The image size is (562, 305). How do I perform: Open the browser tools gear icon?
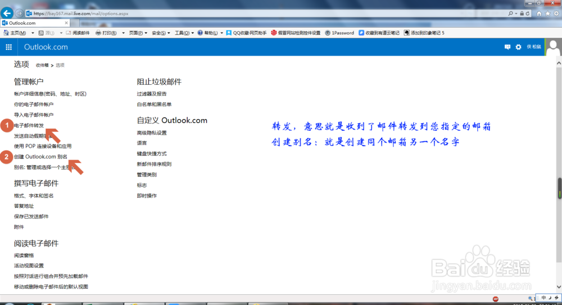click(x=556, y=13)
